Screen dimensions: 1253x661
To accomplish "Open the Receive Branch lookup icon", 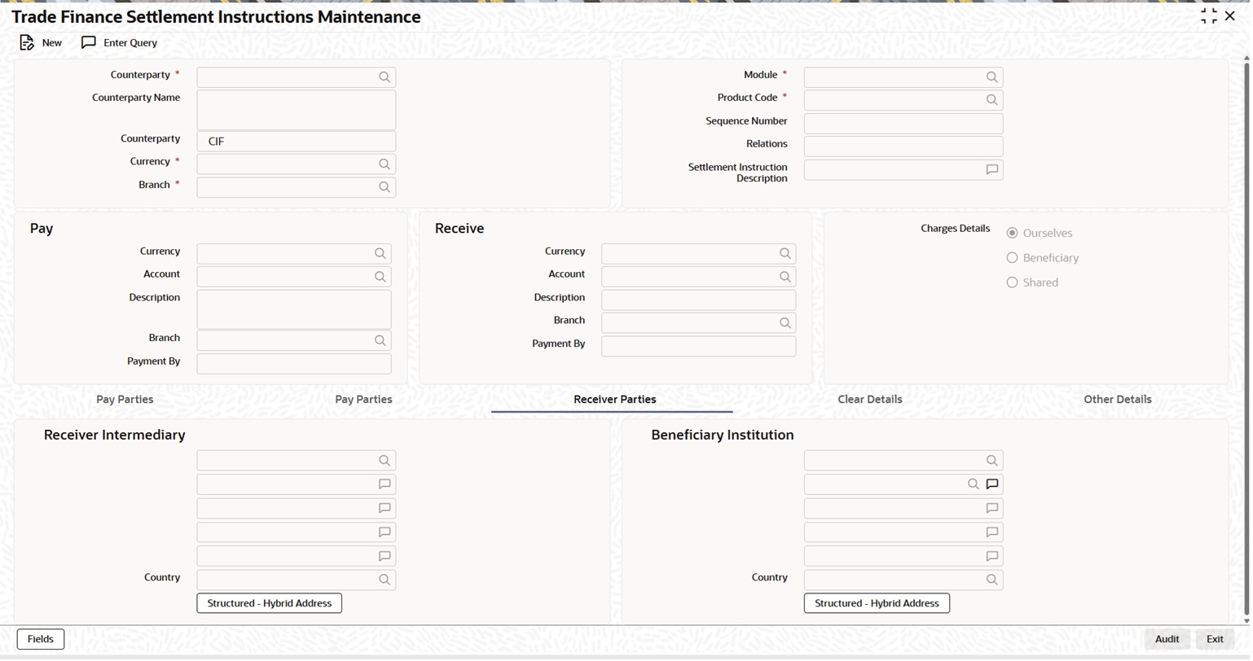I will (x=785, y=323).
